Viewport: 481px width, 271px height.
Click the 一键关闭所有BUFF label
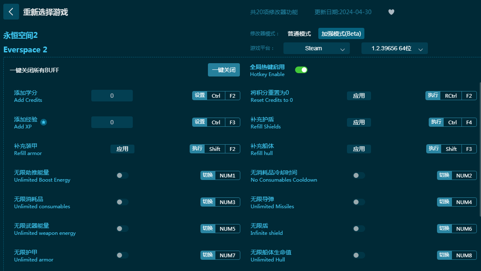[34, 70]
